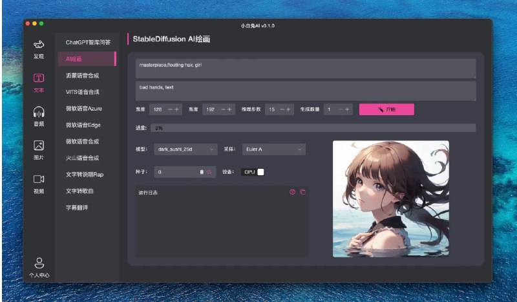Decrease the 高度 height value
517x302 pixels.
click(x=223, y=109)
